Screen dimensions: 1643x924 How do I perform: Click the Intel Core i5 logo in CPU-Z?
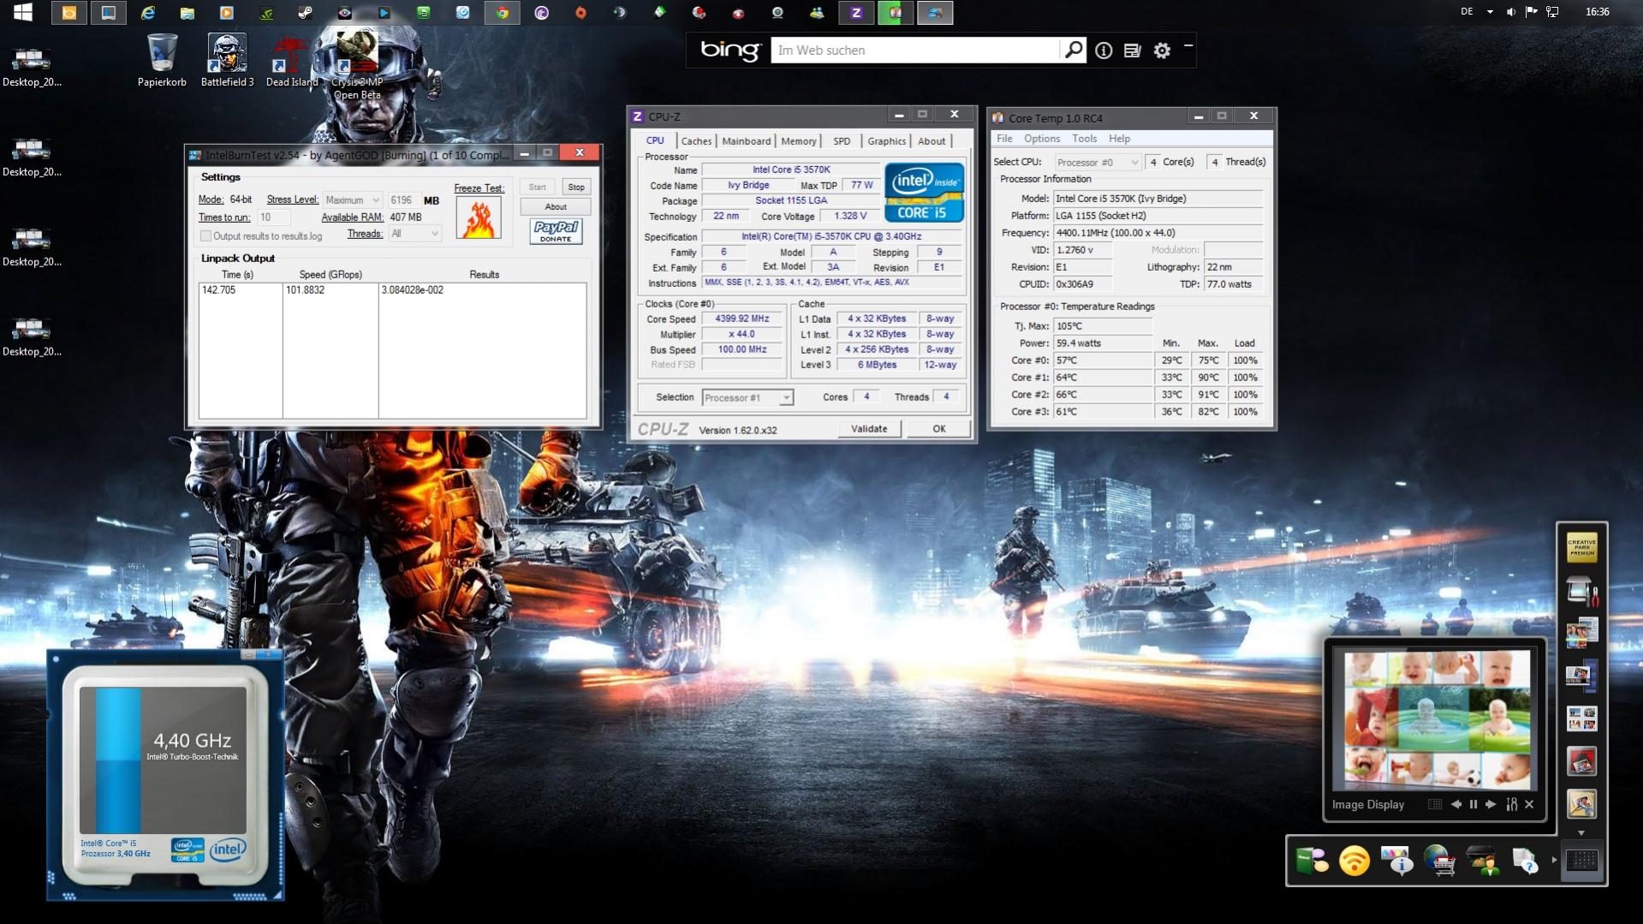[x=924, y=193]
